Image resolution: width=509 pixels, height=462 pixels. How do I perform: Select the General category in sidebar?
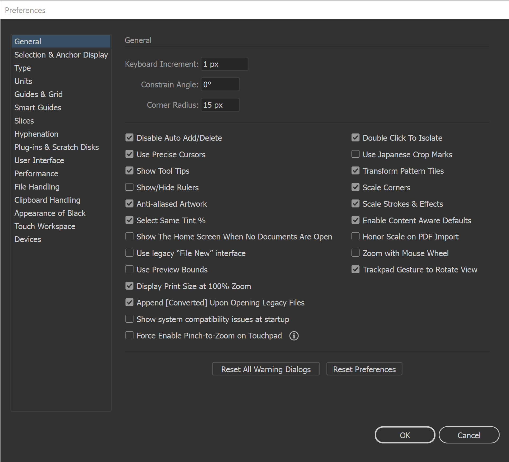(61, 41)
